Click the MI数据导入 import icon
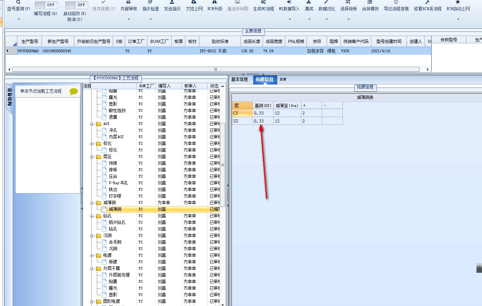Image resolution: width=482 pixels, height=306 pixels. (x=289, y=2)
